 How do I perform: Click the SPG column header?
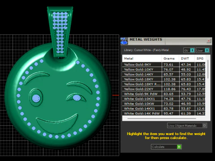200,59
